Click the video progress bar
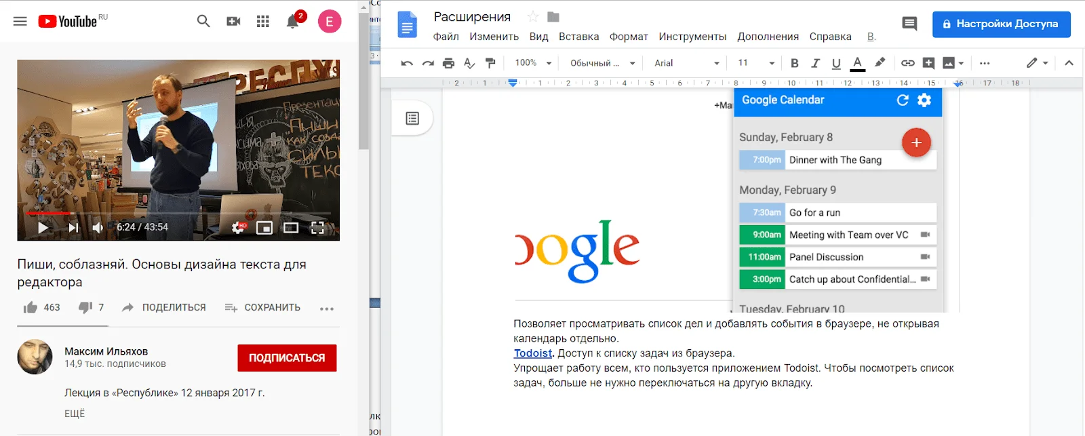The height and width of the screenshot is (436, 1085). (178, 213)
